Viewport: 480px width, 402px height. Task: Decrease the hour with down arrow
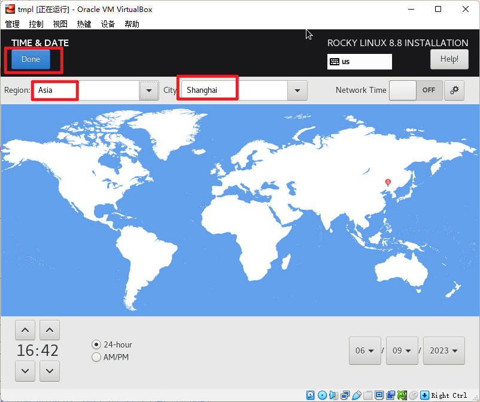point(25,371)
